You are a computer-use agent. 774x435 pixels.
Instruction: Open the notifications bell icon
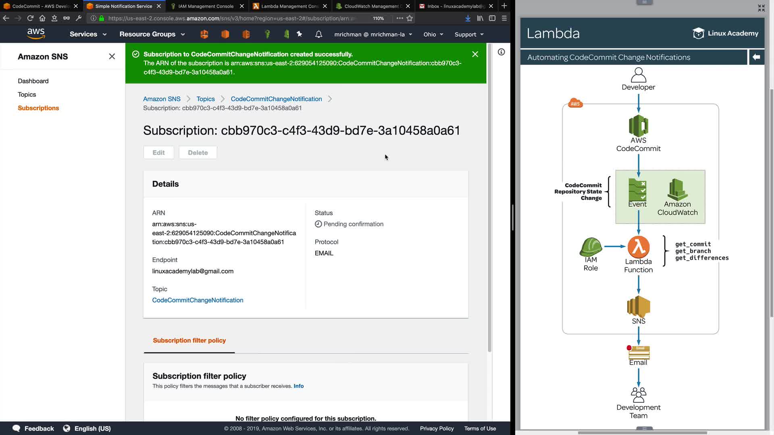(x=318, y=34)
